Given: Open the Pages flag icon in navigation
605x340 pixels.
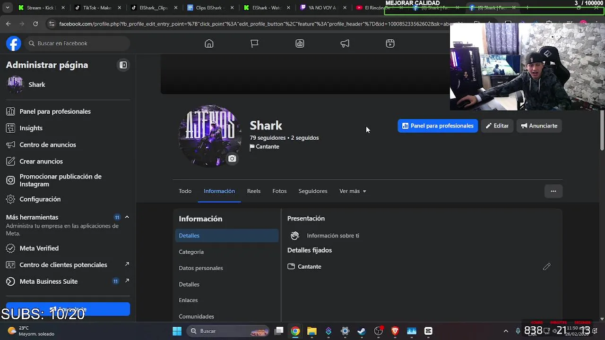Looking at the screenshot, I should (254, 43).
